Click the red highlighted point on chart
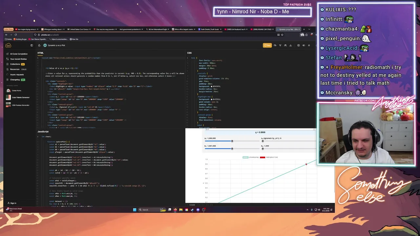Viewport: 420px width, 236px height. pos(306,164)
